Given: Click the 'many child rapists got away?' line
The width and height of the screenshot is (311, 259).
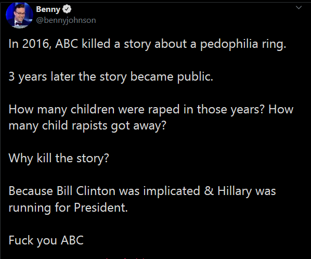Looking at the screenshot, I should click(x=87, y=126).
